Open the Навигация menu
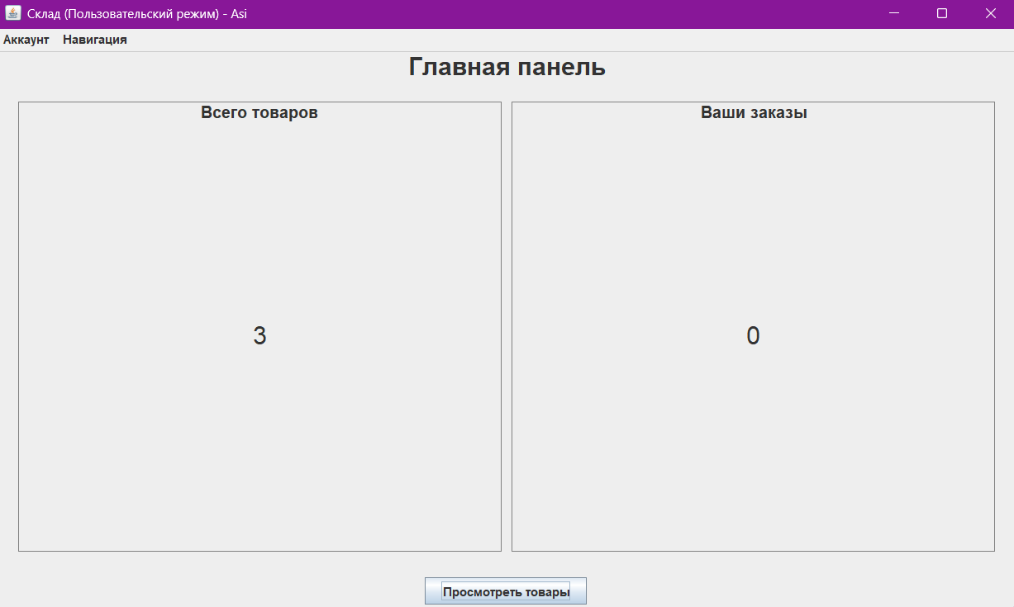 (95, 40)
